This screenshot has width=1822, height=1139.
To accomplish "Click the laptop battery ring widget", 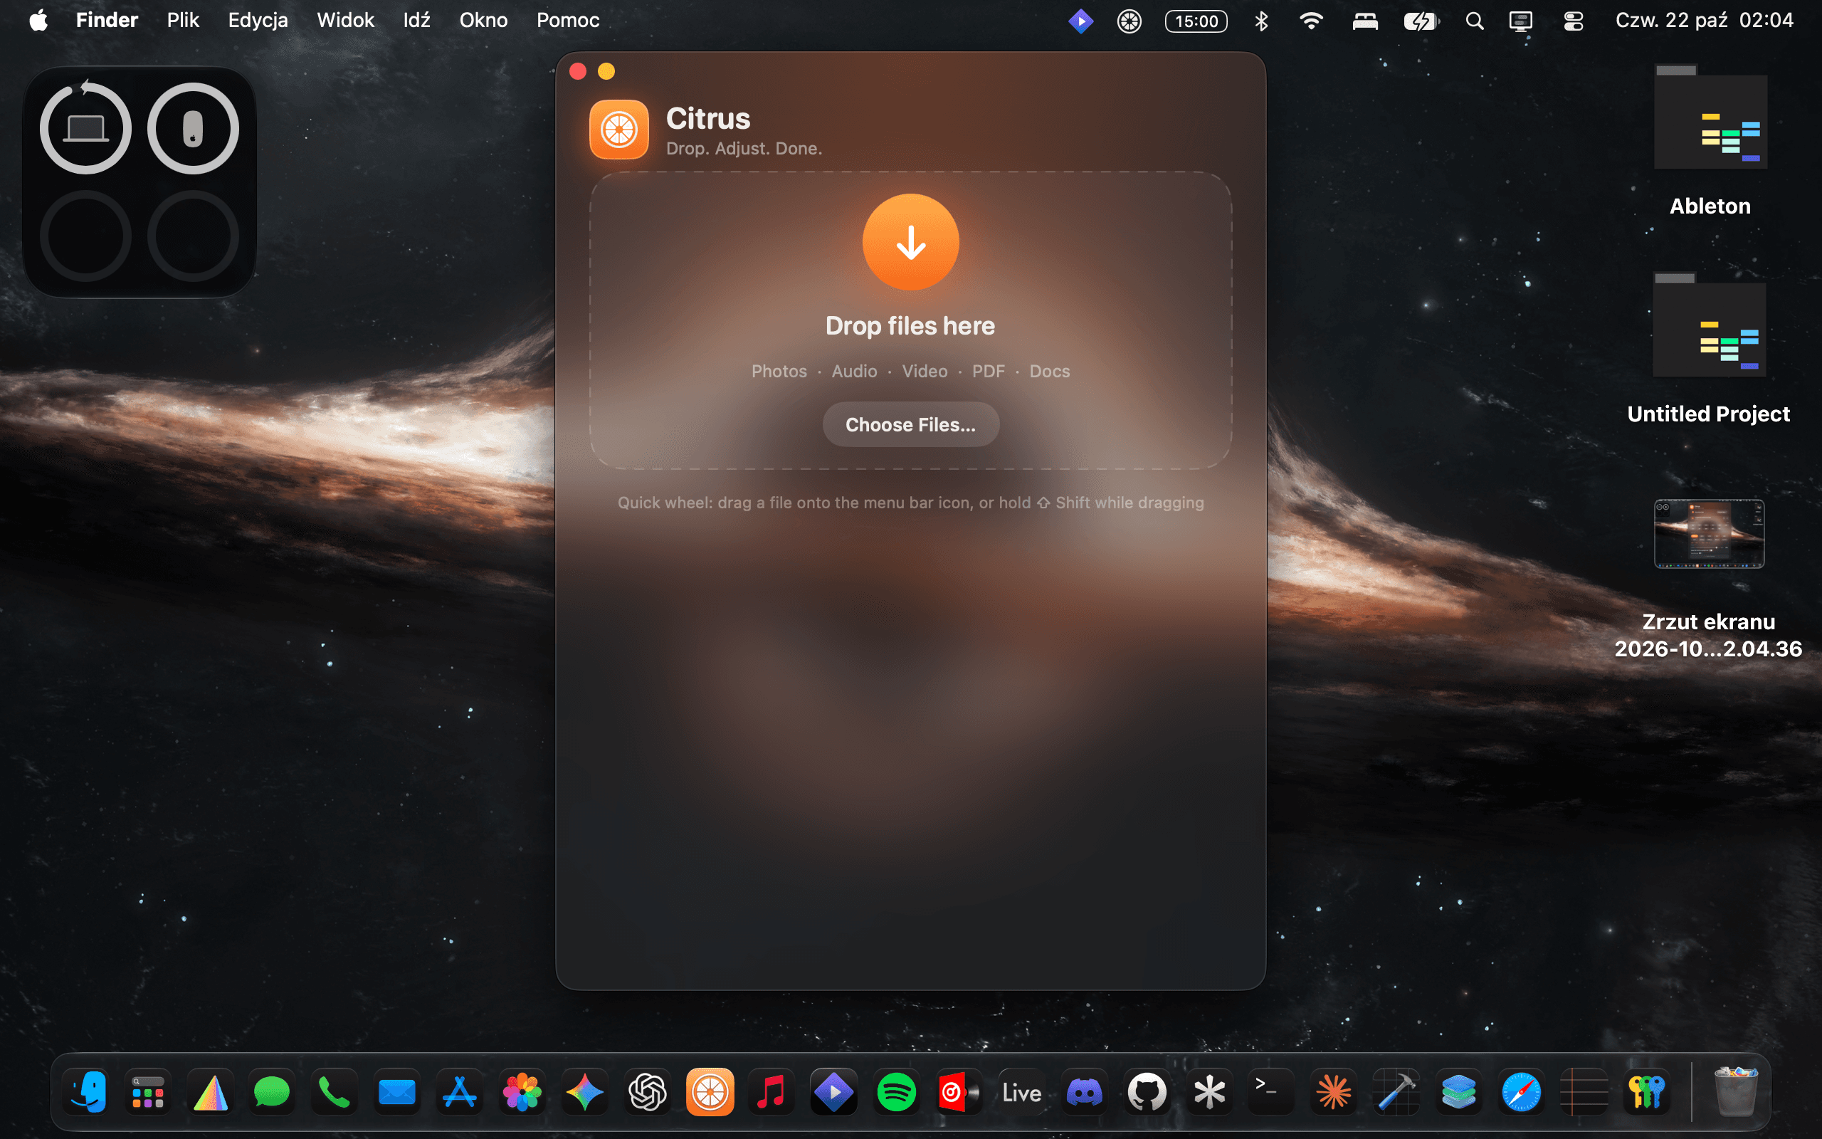I will pyautogui.click(x=85, y=129).
